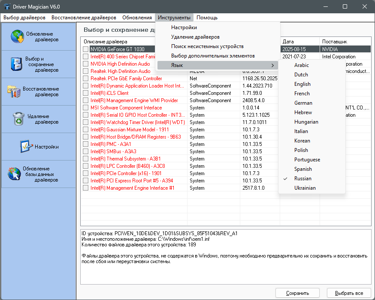The width and height of the screenshot is (375, 300).
Task: Switch language to Italian
Action: (x=312, y=131)
